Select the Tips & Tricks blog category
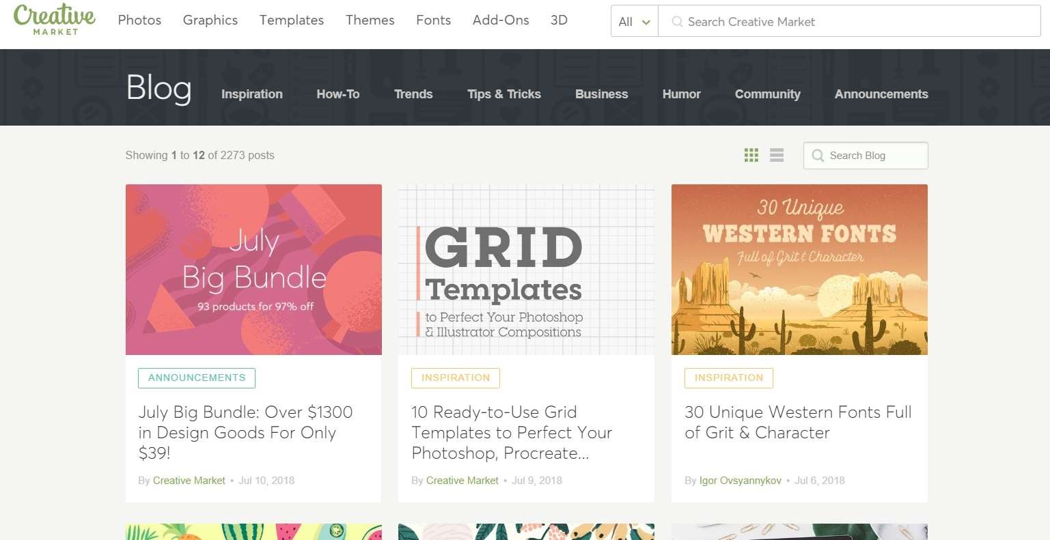This screenshot has width=1050, height=540. click(x=504, y=94)
